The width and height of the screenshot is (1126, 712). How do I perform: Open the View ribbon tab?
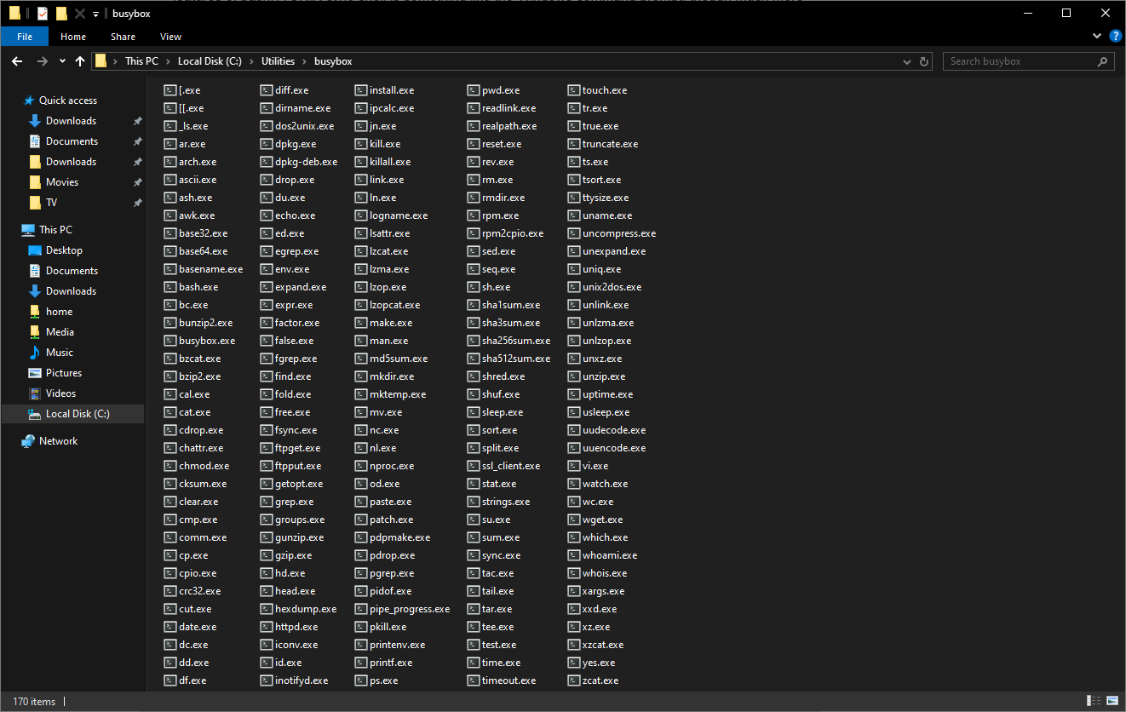[170, 37]
